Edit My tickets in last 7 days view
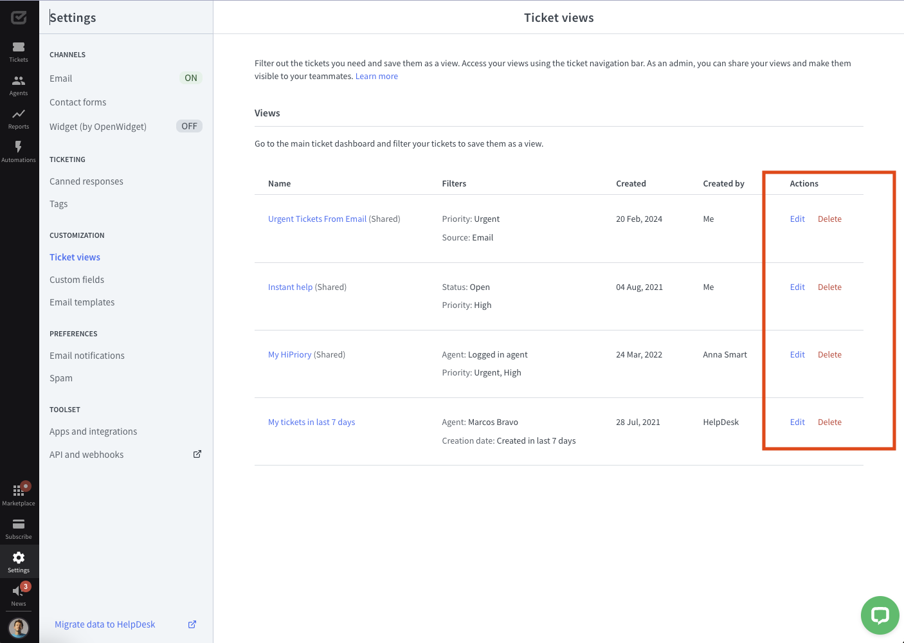 797,422
